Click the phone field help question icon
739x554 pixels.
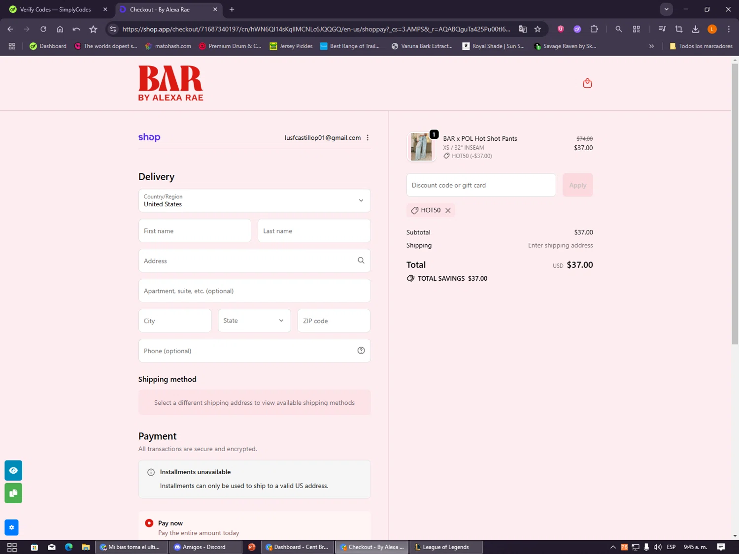[361, 351]
